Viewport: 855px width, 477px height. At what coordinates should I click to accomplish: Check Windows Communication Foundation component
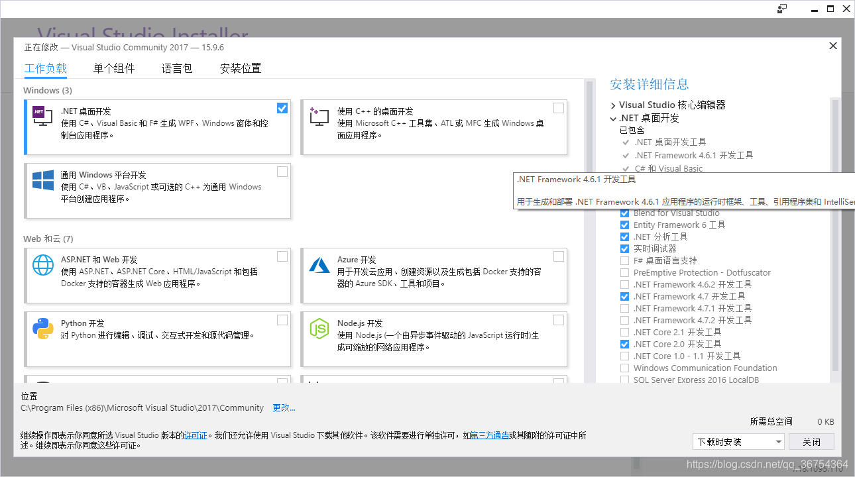coord(624,368)
